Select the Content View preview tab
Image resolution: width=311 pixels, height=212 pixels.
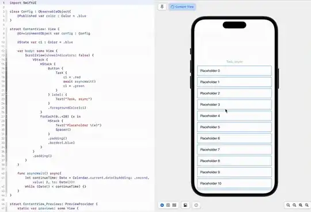[x=182, y=7]
